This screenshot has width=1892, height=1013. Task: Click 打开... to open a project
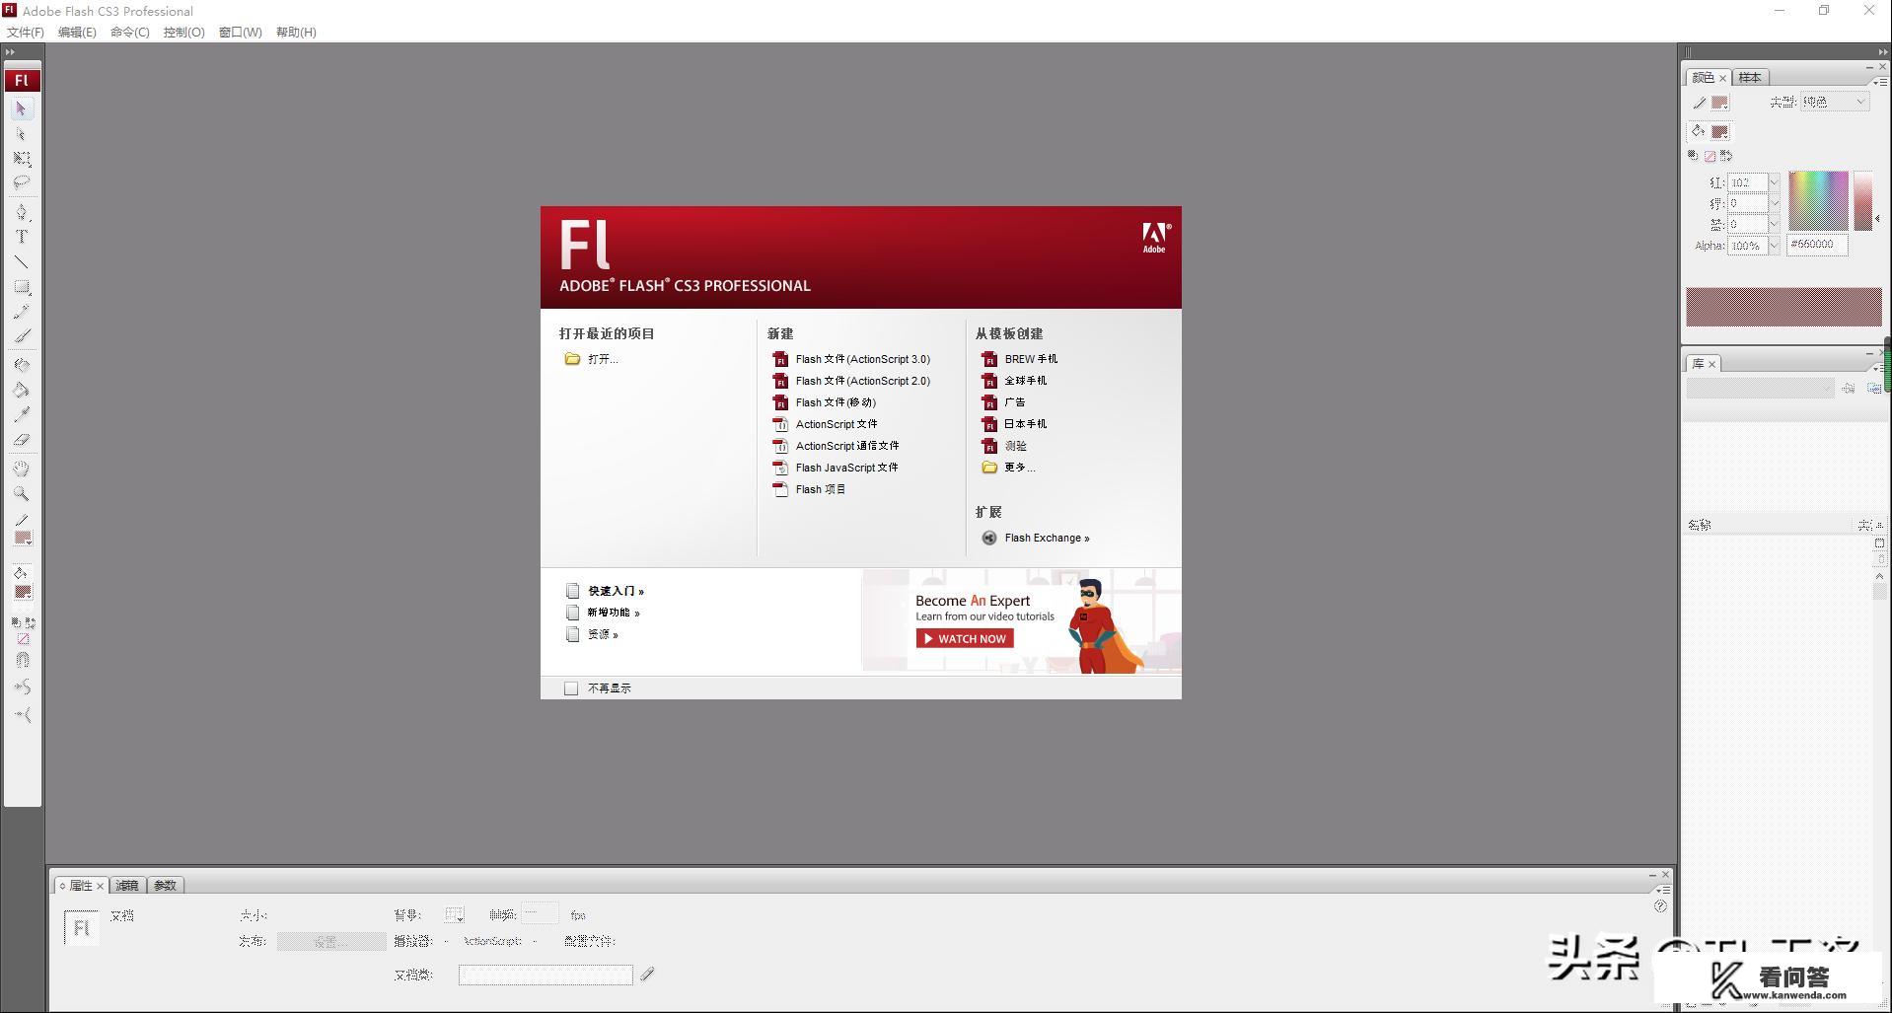pos(591,359)
